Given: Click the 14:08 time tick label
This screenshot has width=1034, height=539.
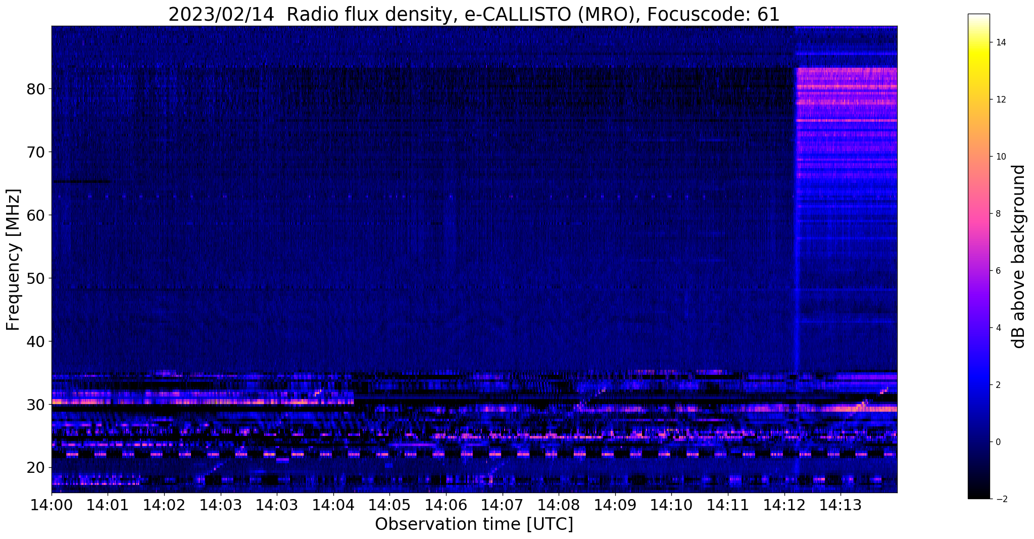Looking at the screenshot, I should pos(558,504).
